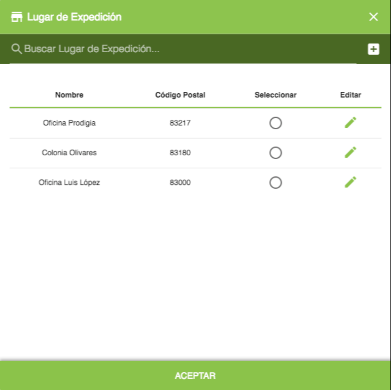Click postal code 83217
391x390 pixels.
tap(180, 123)
